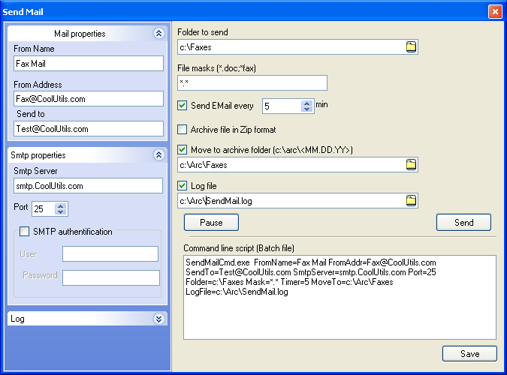Image resolution: width=507 pixels, height=375 pixels.
Task: Save the command line script
Action: (469, 354)
